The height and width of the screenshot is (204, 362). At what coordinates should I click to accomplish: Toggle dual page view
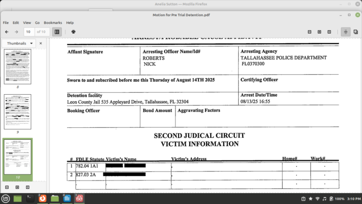click(x=355, y=32)
